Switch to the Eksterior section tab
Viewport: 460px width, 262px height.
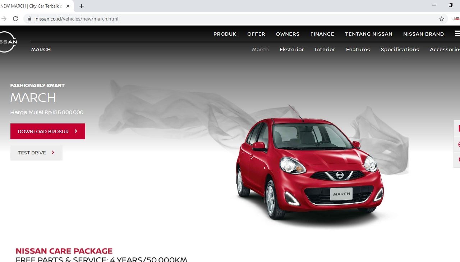[291, 49]
